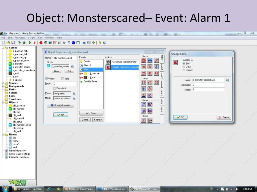Click the Depth input field
The width and height of the screenshot is (257, 192).
[65, 83]
